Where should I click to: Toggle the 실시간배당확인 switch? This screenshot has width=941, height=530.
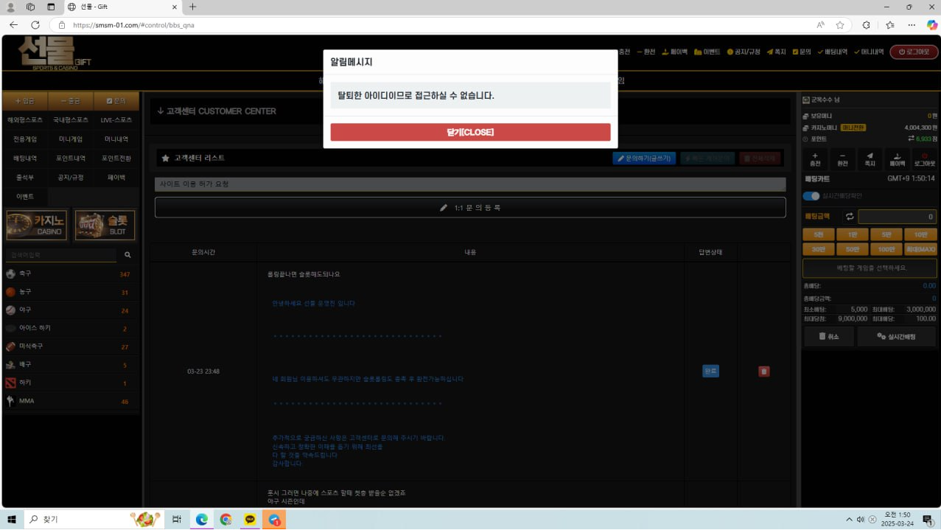coord(811,196)
